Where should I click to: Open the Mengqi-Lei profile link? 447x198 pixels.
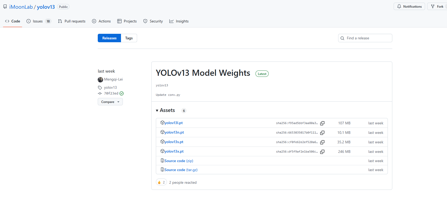(x=113, y=79)
